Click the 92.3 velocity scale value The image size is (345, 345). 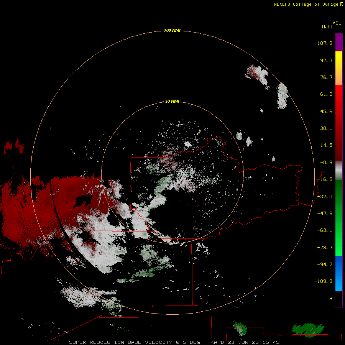326,60
